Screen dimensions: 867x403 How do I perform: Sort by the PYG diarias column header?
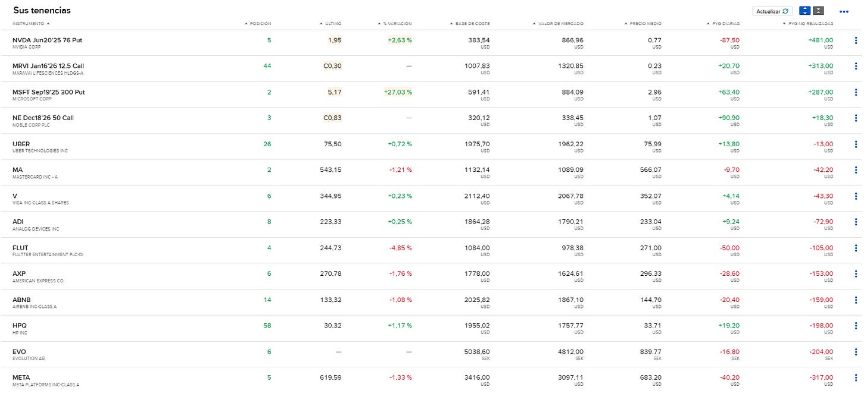pyautogui.click(x=723, y=24)
